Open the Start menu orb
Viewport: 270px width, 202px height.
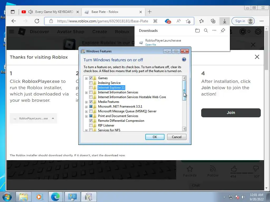pyautogui.click(x=7, y=197)
